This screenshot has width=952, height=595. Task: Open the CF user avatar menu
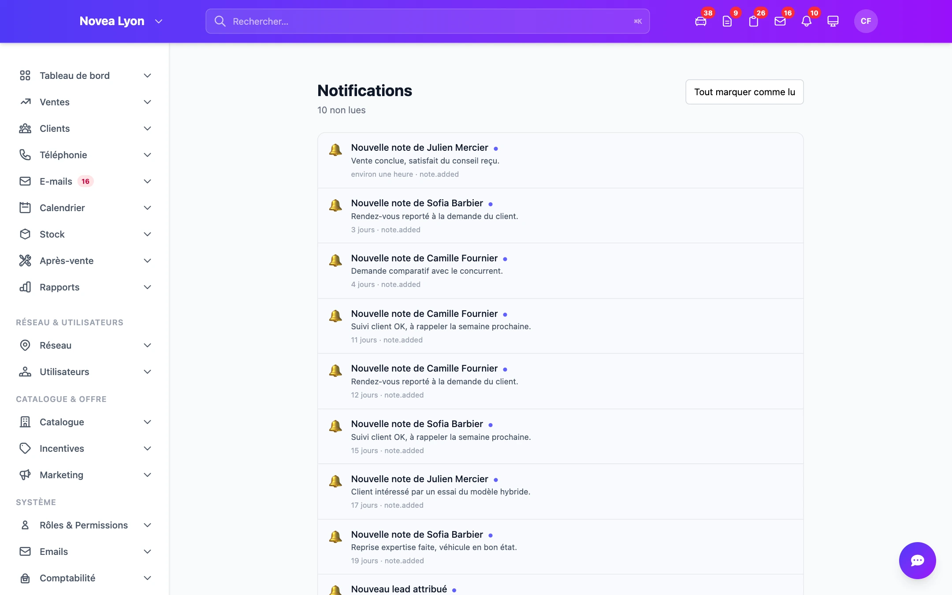pyautogui.click(x=866, y=21)
